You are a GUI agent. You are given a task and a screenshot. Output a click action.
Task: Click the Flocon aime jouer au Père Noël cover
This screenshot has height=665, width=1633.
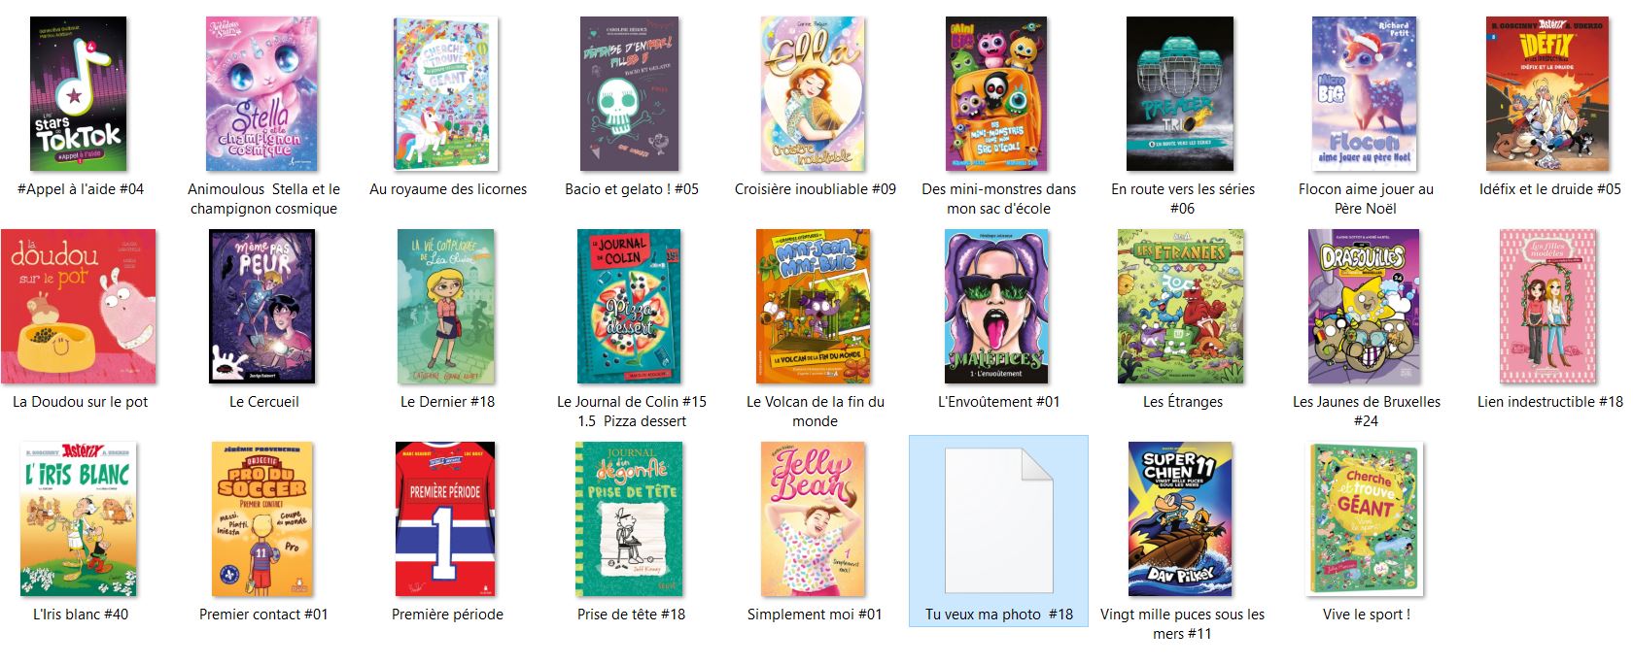1365,93
